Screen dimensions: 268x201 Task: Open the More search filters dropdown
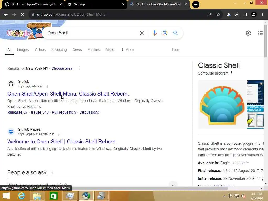(128, 49)
